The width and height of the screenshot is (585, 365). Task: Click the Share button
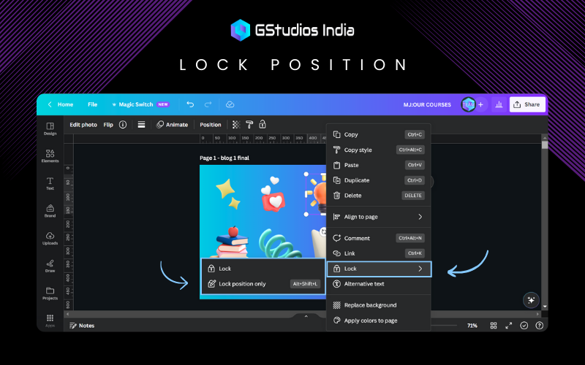point(527,104)
